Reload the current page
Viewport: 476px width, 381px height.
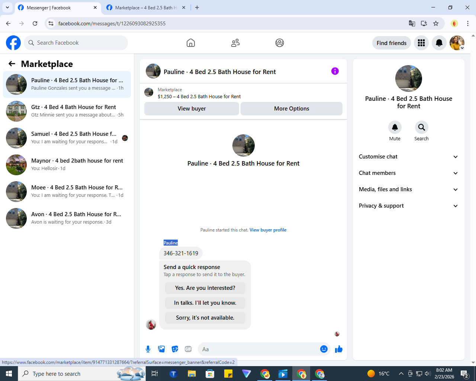(35, 23)
